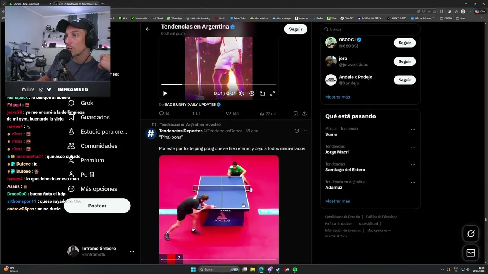
Task: Open options for the Adamuz trend
Action: 413,183
